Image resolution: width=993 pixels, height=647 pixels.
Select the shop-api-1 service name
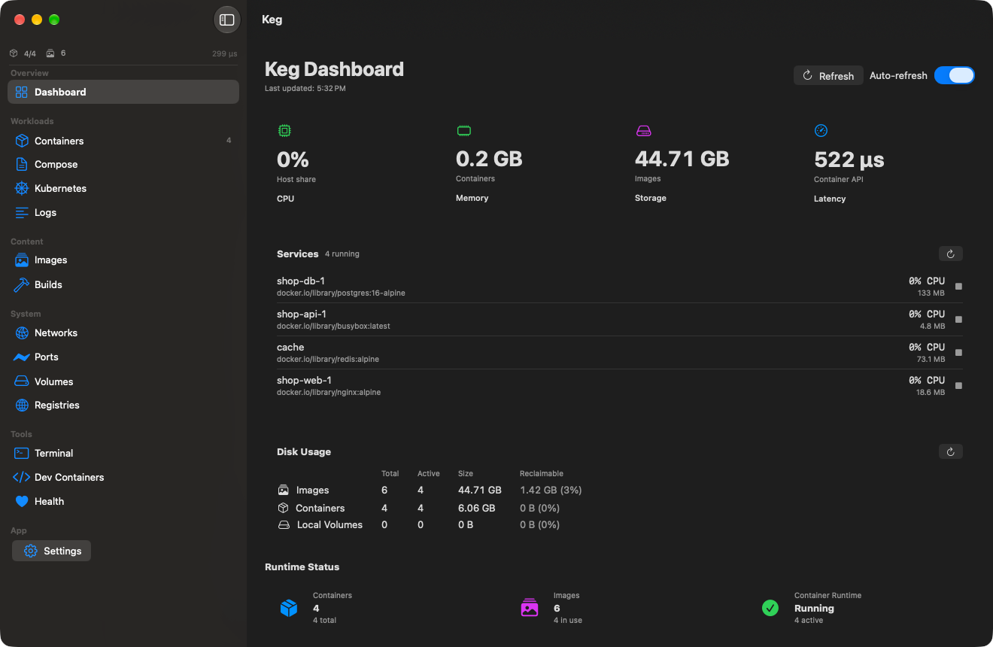(302, 314)
